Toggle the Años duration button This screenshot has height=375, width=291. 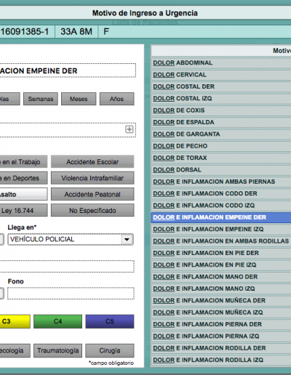click(x=116, y=99)
